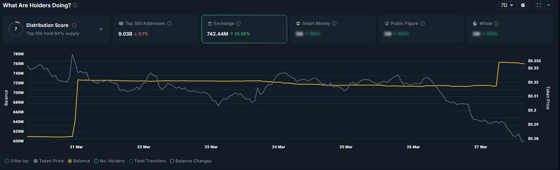Click the Exchange bank building icon

pyautogui.click(x=210, y=23)
